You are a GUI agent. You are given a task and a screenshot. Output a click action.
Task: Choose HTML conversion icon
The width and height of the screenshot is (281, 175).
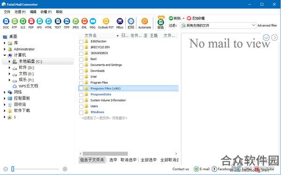point(48,21)
